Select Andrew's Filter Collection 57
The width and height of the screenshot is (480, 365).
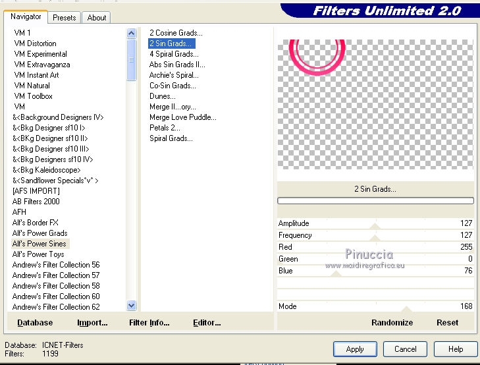click(56, 275)
